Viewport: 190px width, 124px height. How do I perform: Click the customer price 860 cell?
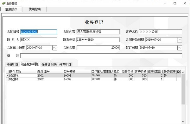[141, 79]
